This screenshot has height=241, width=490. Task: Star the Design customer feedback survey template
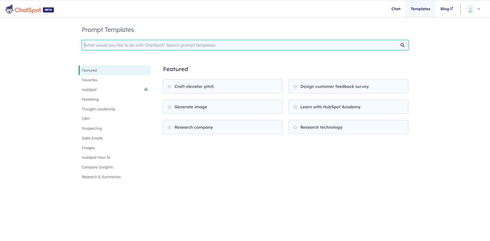point(295,86)
